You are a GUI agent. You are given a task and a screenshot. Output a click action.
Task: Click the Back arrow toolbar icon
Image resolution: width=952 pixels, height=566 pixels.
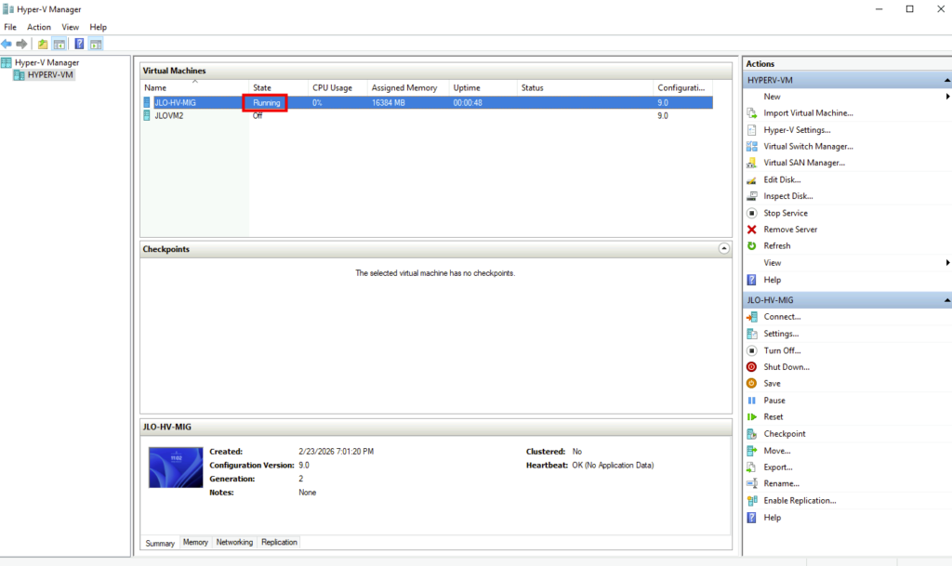7,44
